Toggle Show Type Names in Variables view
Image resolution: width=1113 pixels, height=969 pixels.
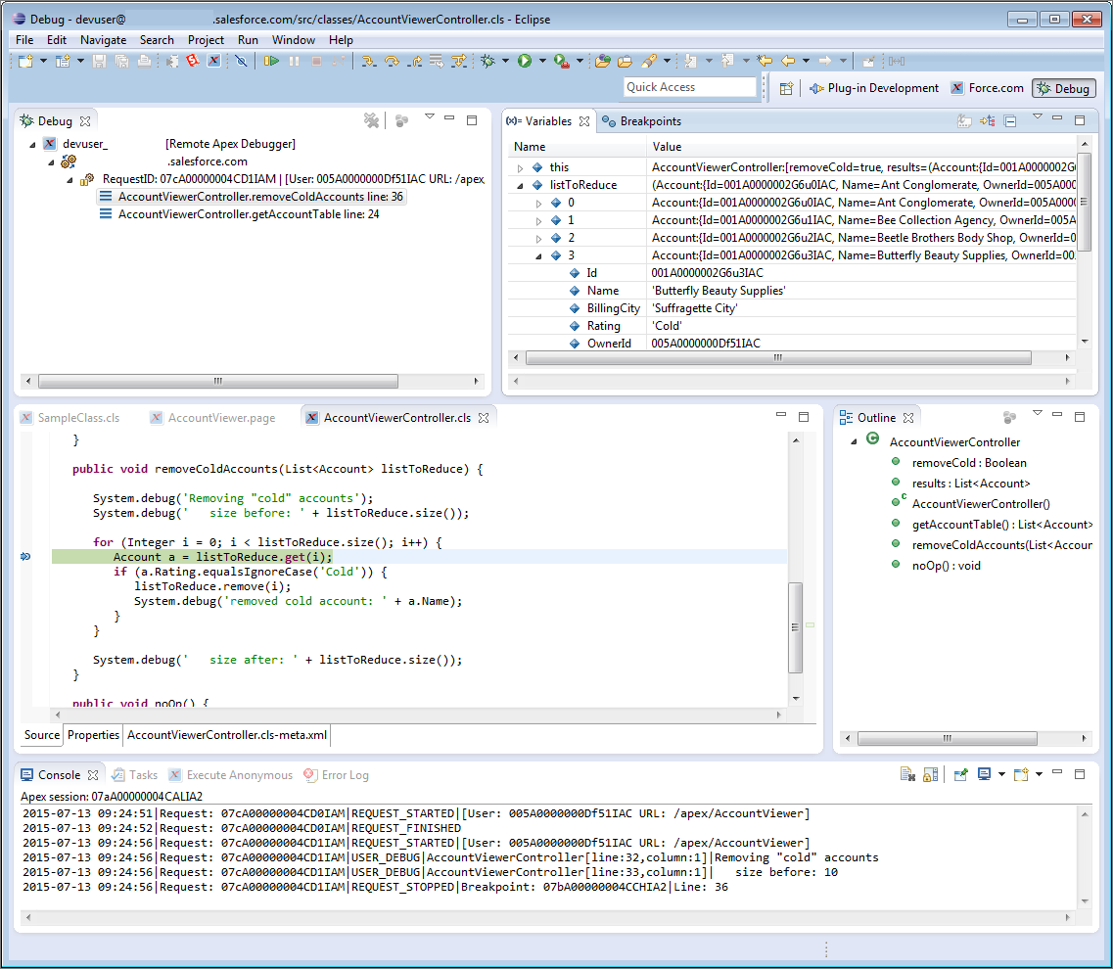coord(964,121)
